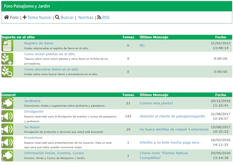The image size is (233, 166).
Task: Click the watering can icon for Información Ferias
Action: 7,156
